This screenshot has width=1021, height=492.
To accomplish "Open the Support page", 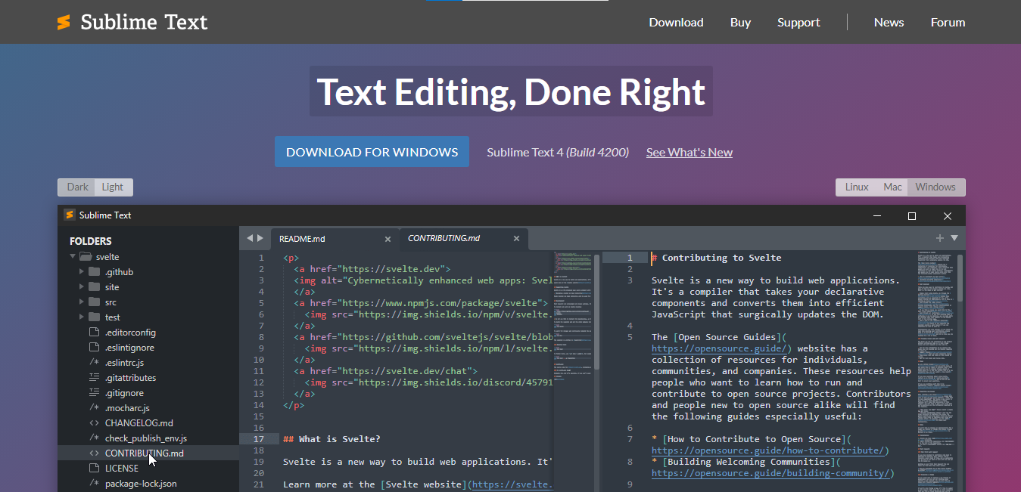I will (x=798, y=23).
